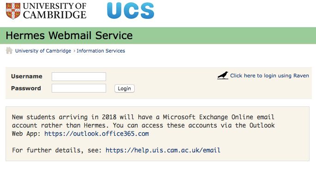Click the Password label
Image resolution: width=316 pixels, height=175 pixels.
26,88
